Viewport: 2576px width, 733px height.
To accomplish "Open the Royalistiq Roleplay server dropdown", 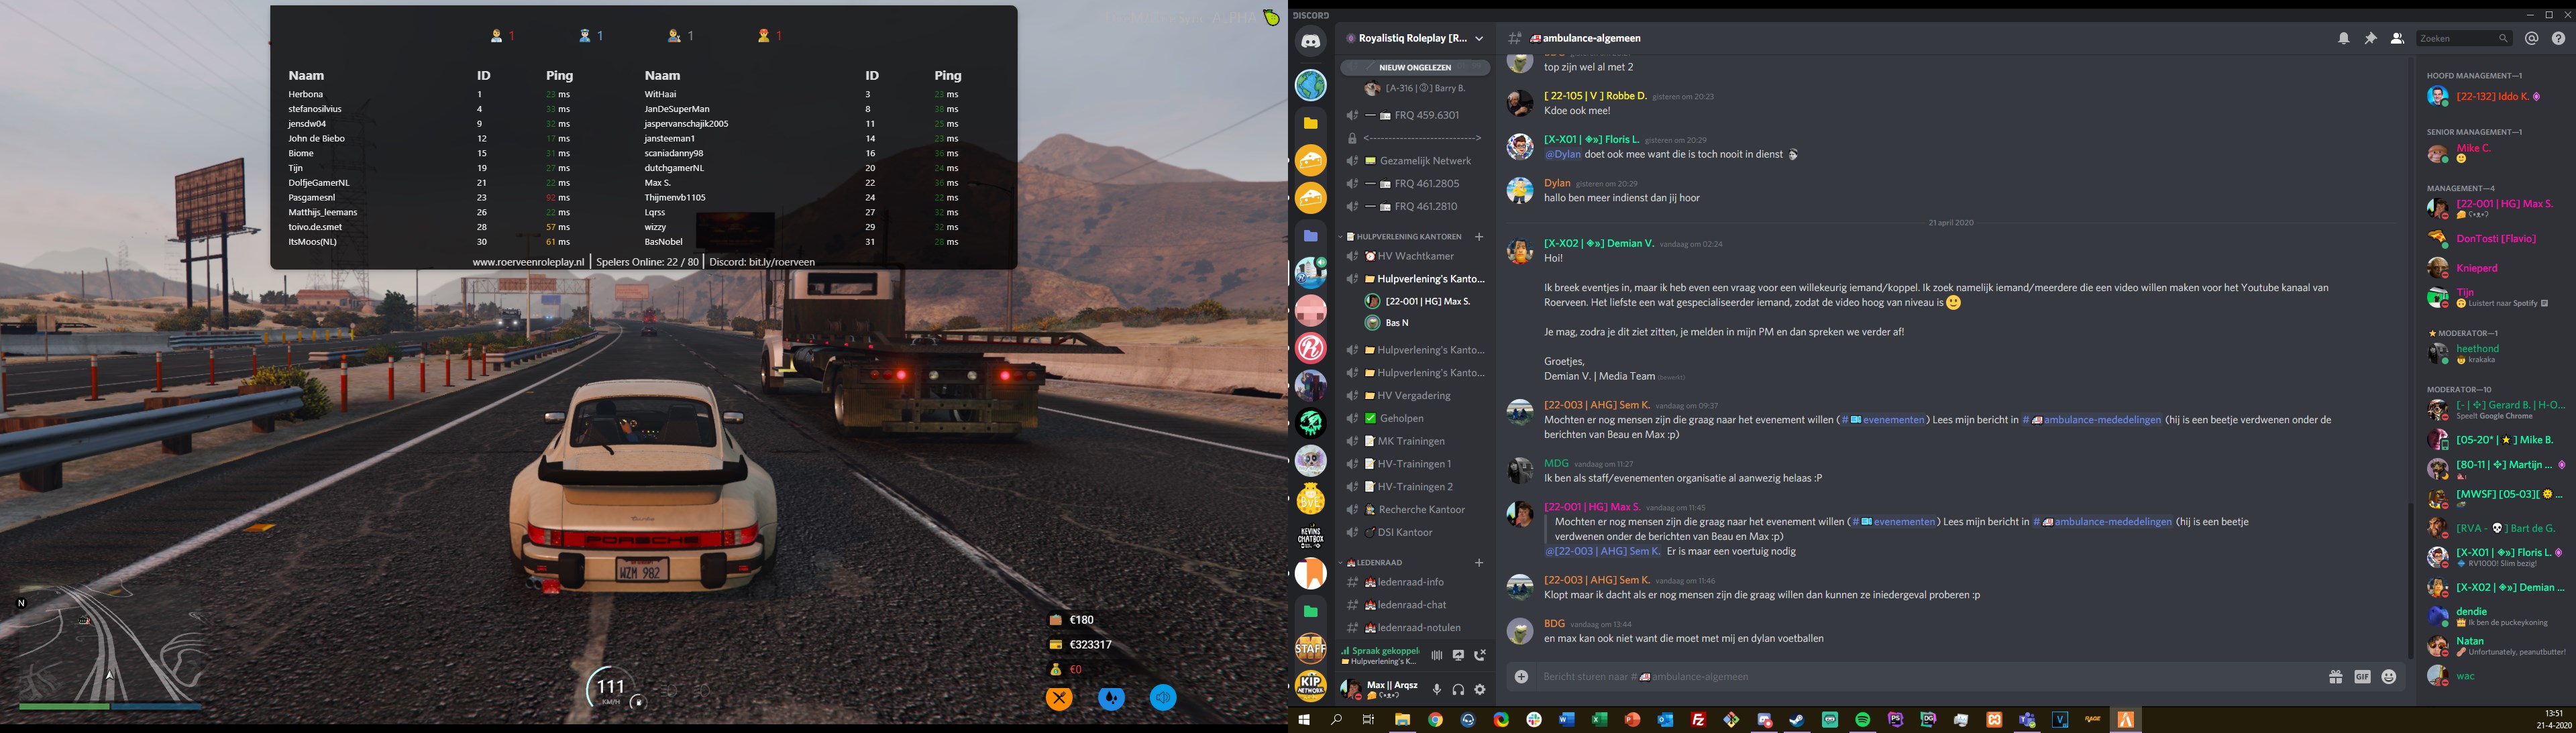I will 1415,38.
